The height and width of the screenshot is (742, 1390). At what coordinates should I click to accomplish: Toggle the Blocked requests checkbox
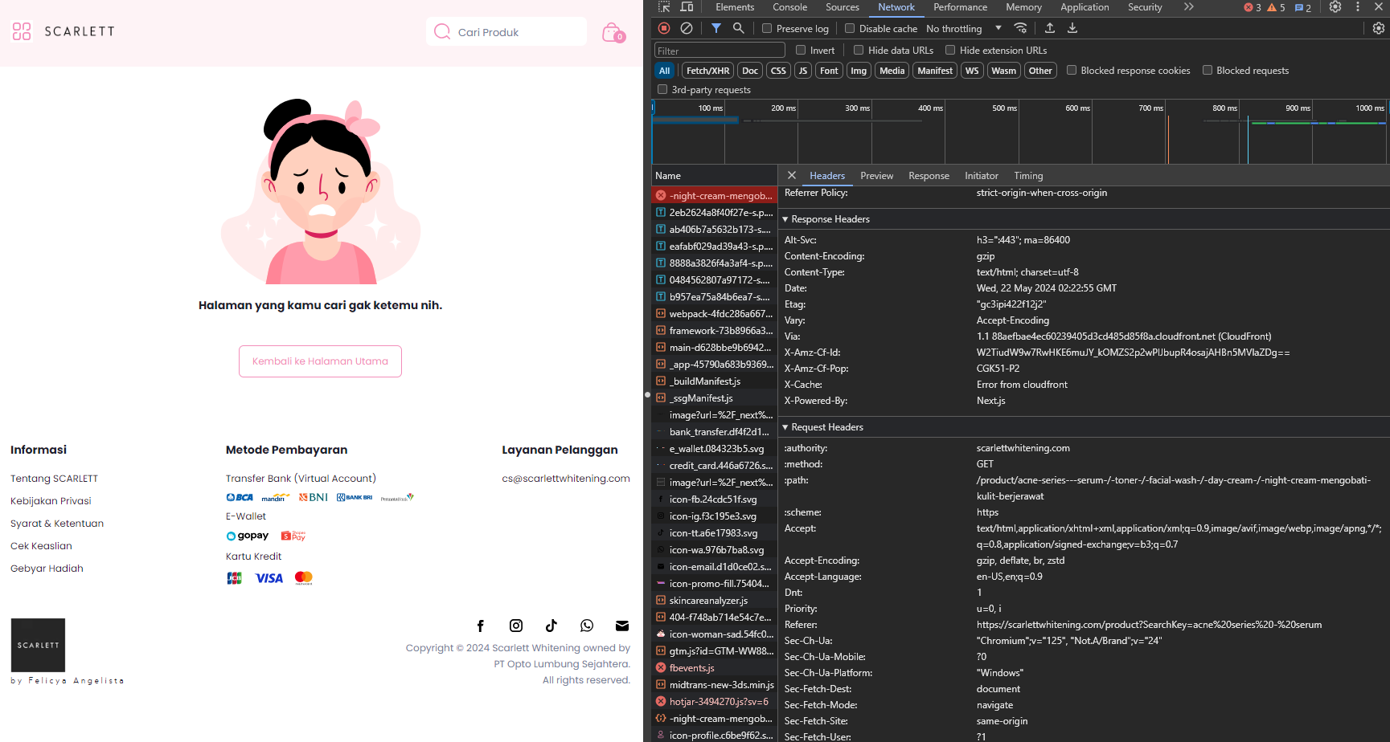pyautogui.click(x=1208, y=70)
